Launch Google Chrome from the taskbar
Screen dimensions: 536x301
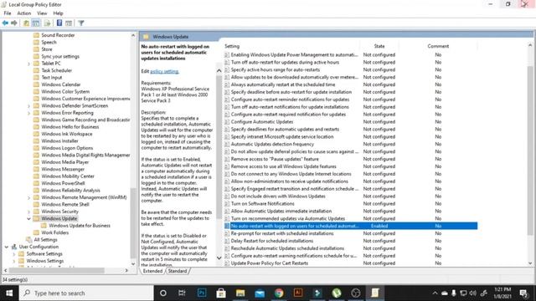(x=279, y=293)
